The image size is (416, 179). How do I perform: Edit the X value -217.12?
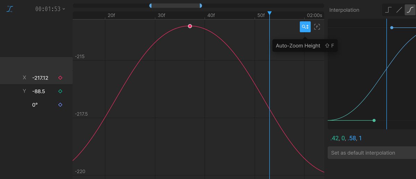[x=40, y=78]
